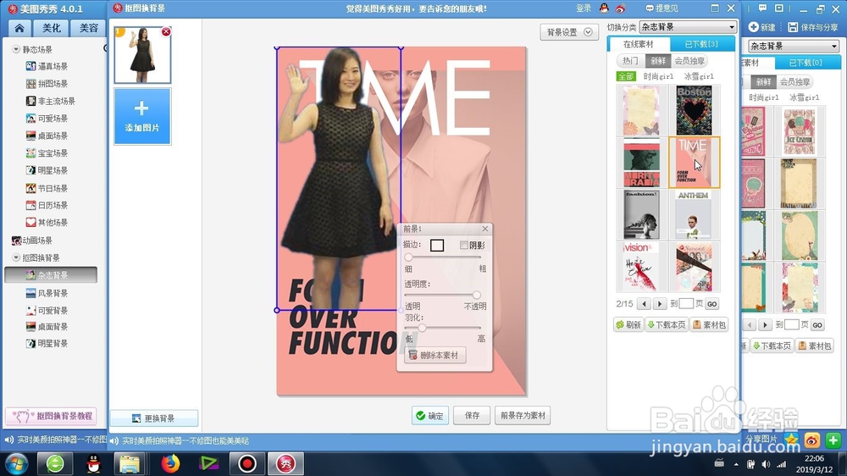The image size is (847, 476).
Task: Enable the 阴影 shadow checkbox
Action: [x=463, y=246]
